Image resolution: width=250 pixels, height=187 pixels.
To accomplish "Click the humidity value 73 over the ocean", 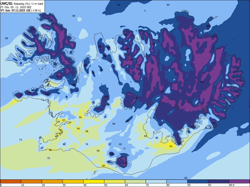I will coord(20,140).
